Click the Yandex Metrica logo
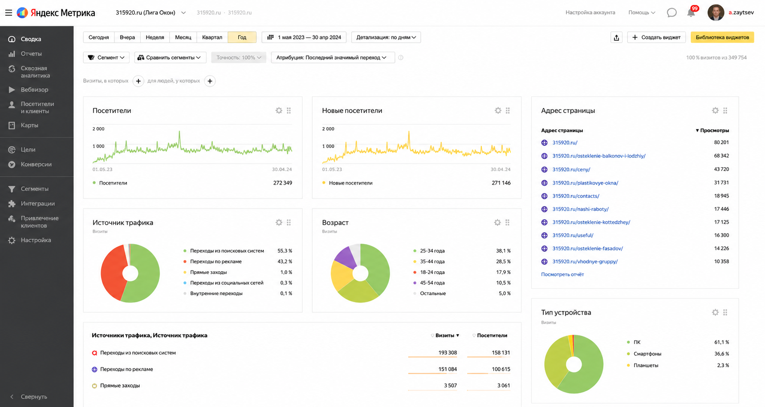Screen dimensions: 765x407 pos(56,12)
